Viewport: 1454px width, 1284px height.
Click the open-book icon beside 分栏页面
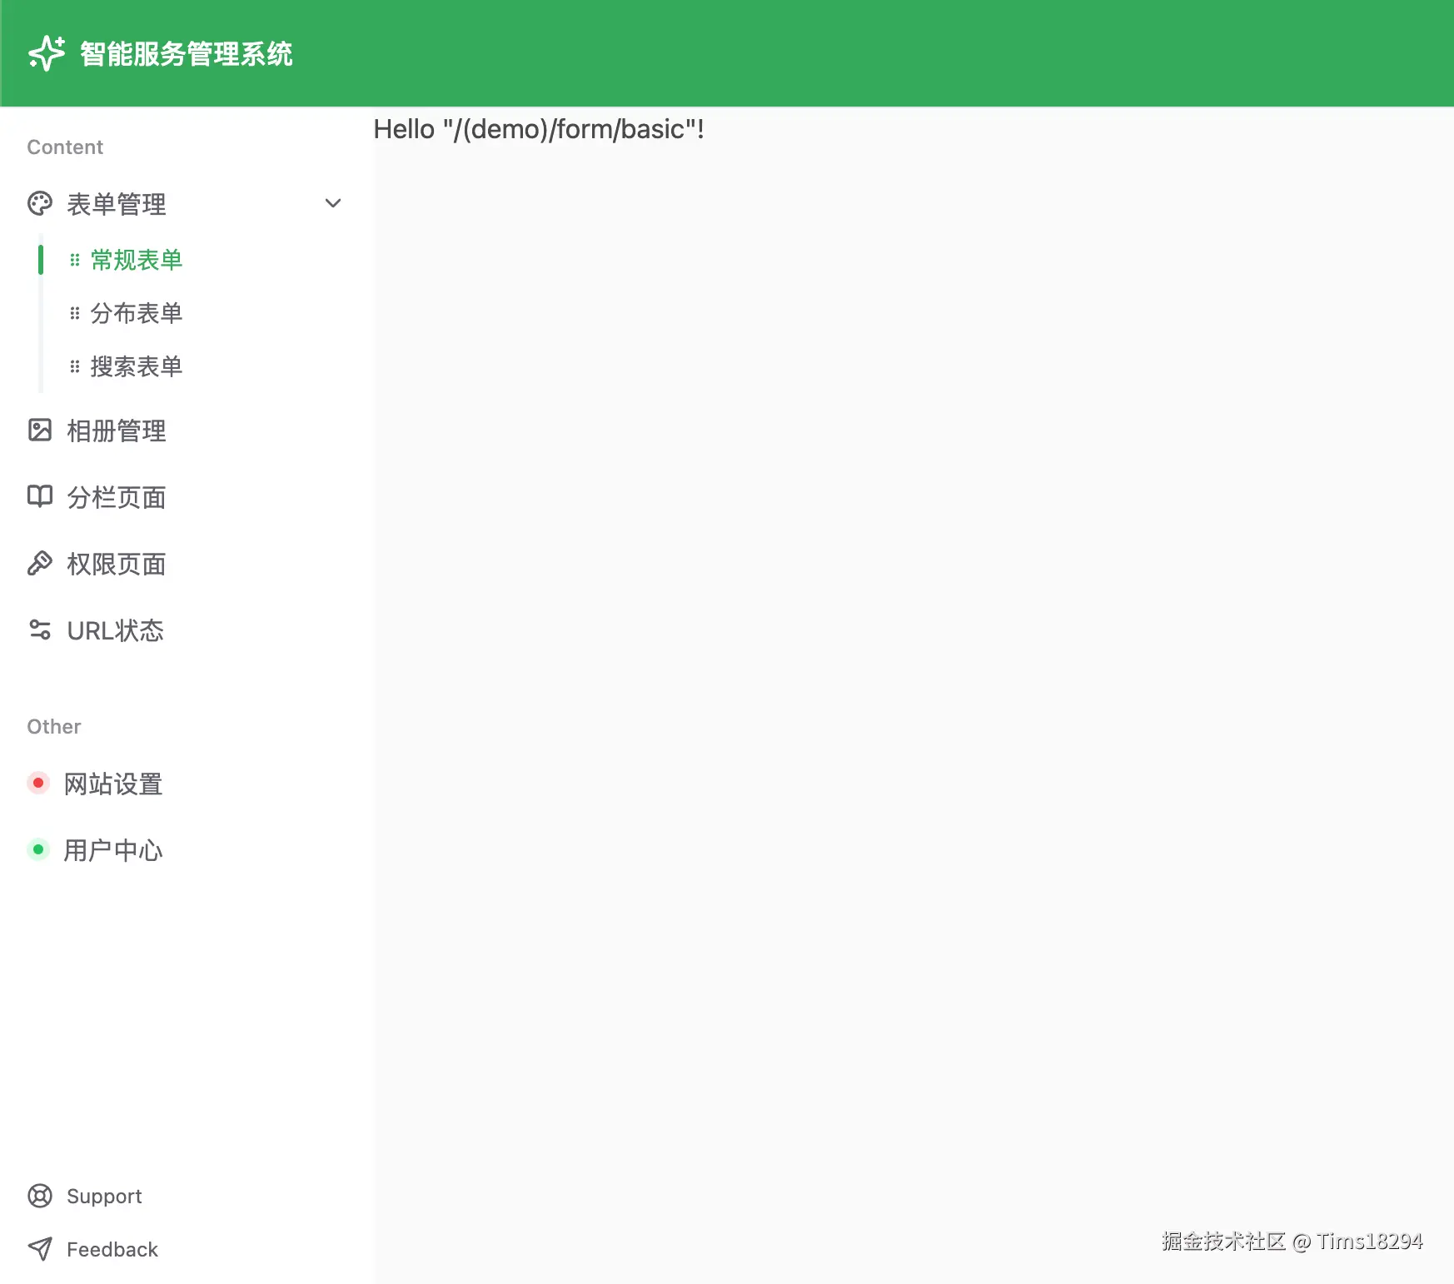click(40, 497)
